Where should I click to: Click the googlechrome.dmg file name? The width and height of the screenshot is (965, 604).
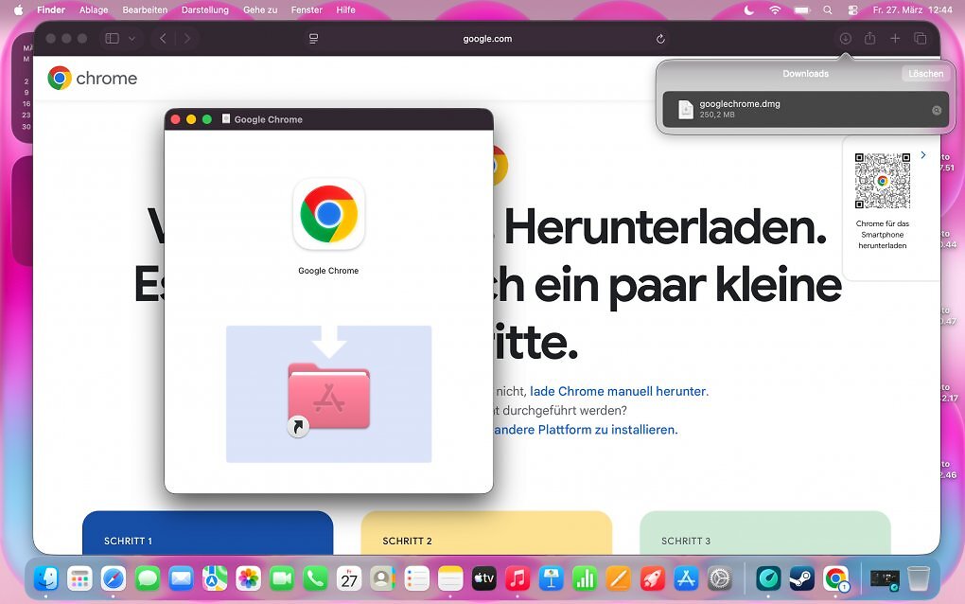740,104
